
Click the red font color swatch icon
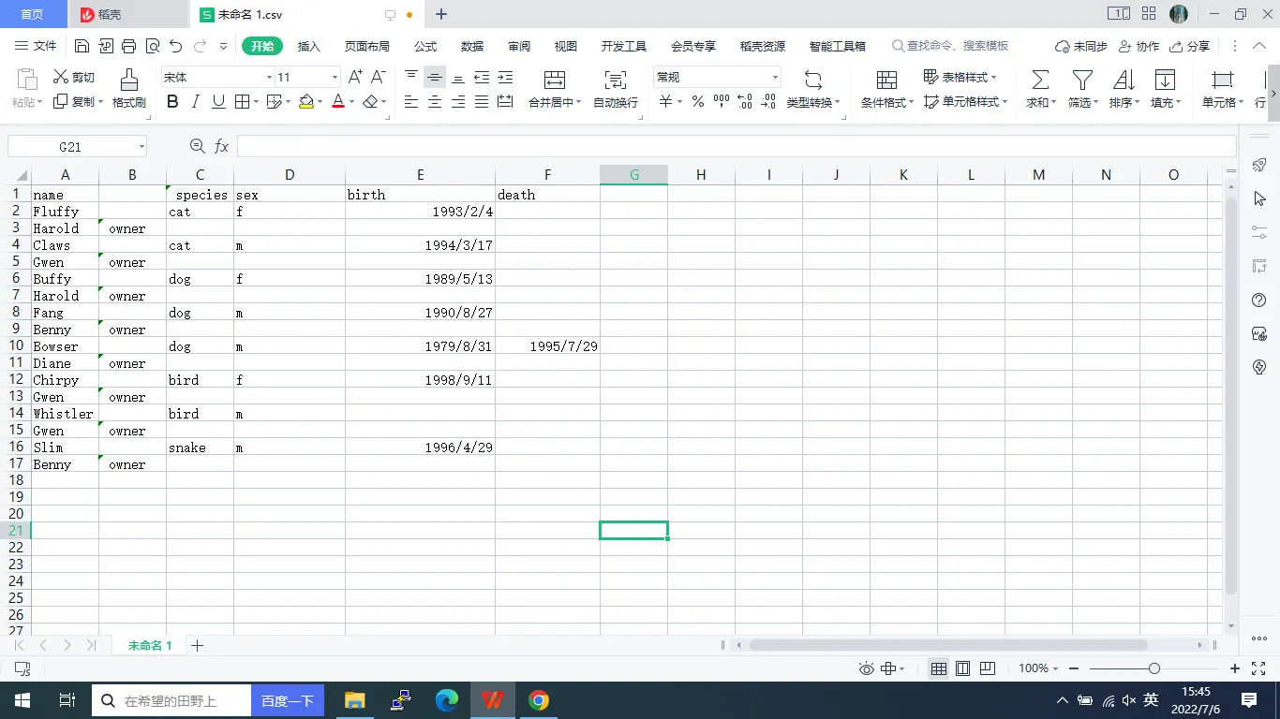338,102
